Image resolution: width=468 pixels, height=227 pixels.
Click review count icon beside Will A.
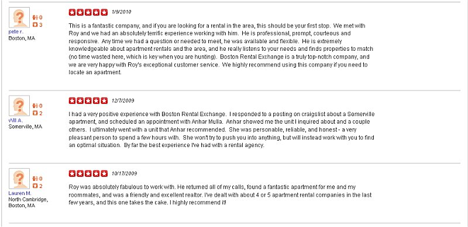35,113
